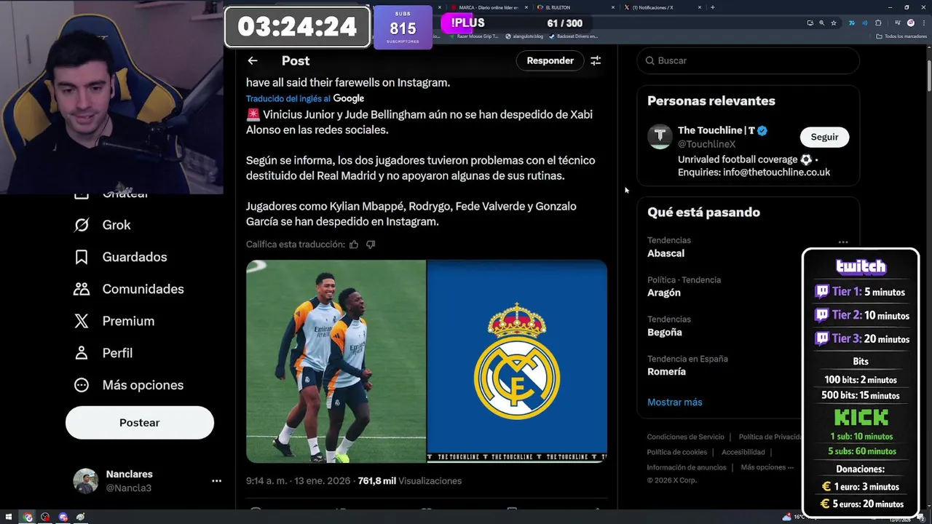Open the Condiciones de Servicio link
Viewport: 932px width, 524px height.
(686, 437)
